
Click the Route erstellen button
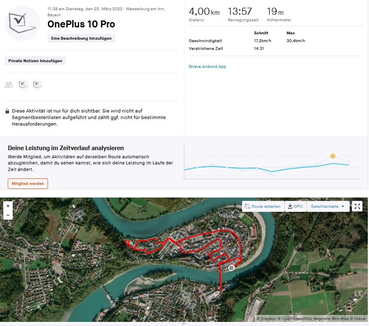[x=263, y=207]
